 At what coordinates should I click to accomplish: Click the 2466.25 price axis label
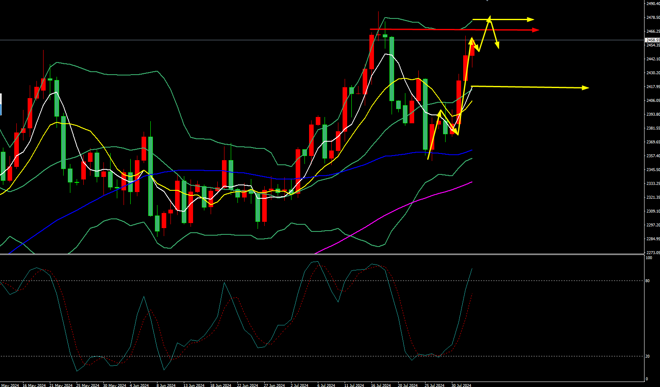click(x=653, y=31)
